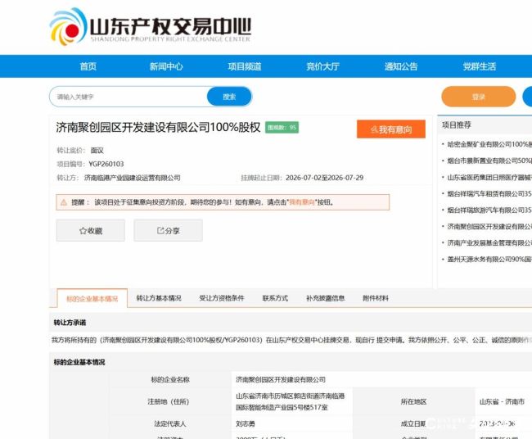The height and width of the screenshot is (439, 532).
Task: Click the project number YGP260103
Action: [106, 164]
